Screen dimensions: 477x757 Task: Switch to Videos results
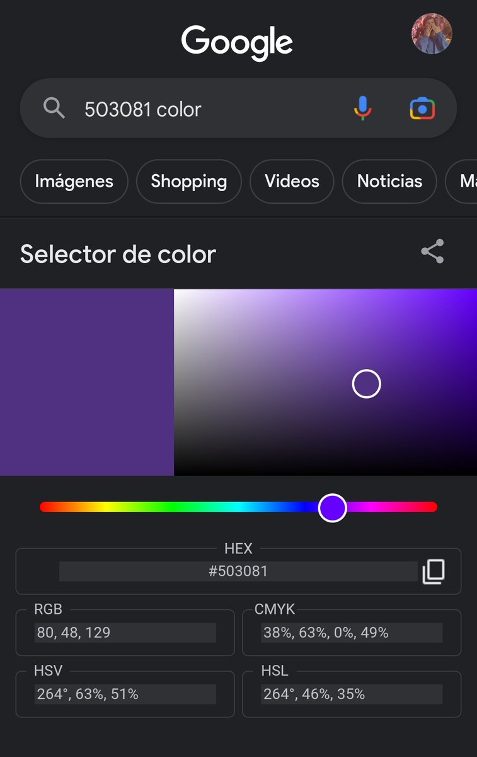pyautogui.click(x=292, y=182)
